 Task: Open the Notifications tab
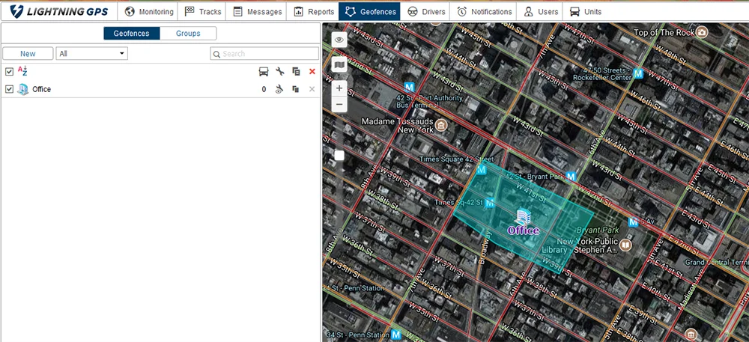(484, 11)
